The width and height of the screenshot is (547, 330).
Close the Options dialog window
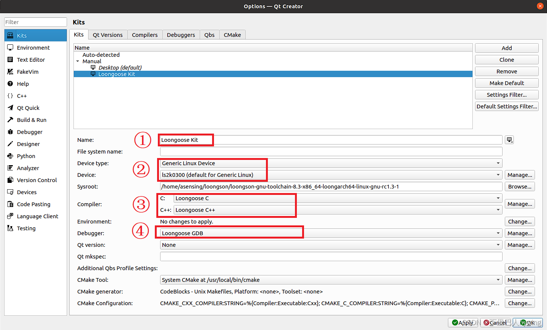(540, 6)
